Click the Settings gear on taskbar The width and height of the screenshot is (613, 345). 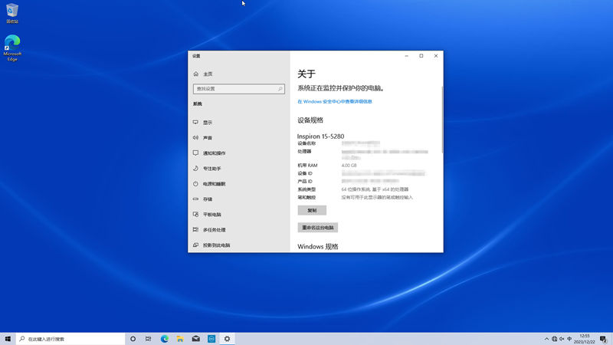[227, 339]
